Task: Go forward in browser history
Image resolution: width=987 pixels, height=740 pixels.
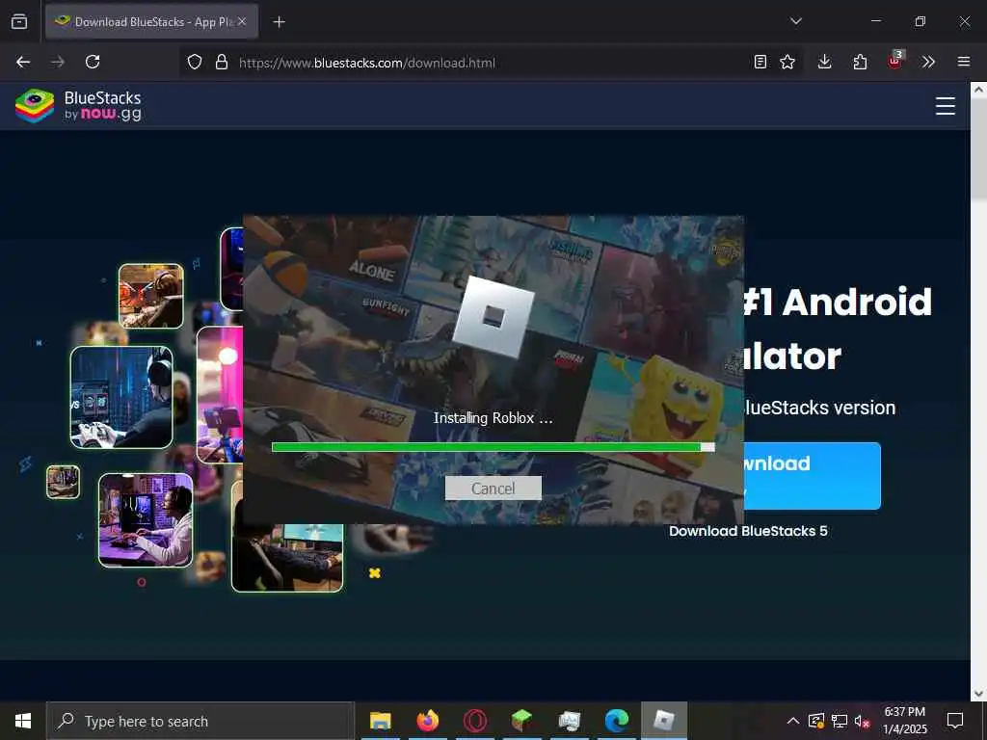Action: click(58, 62)
